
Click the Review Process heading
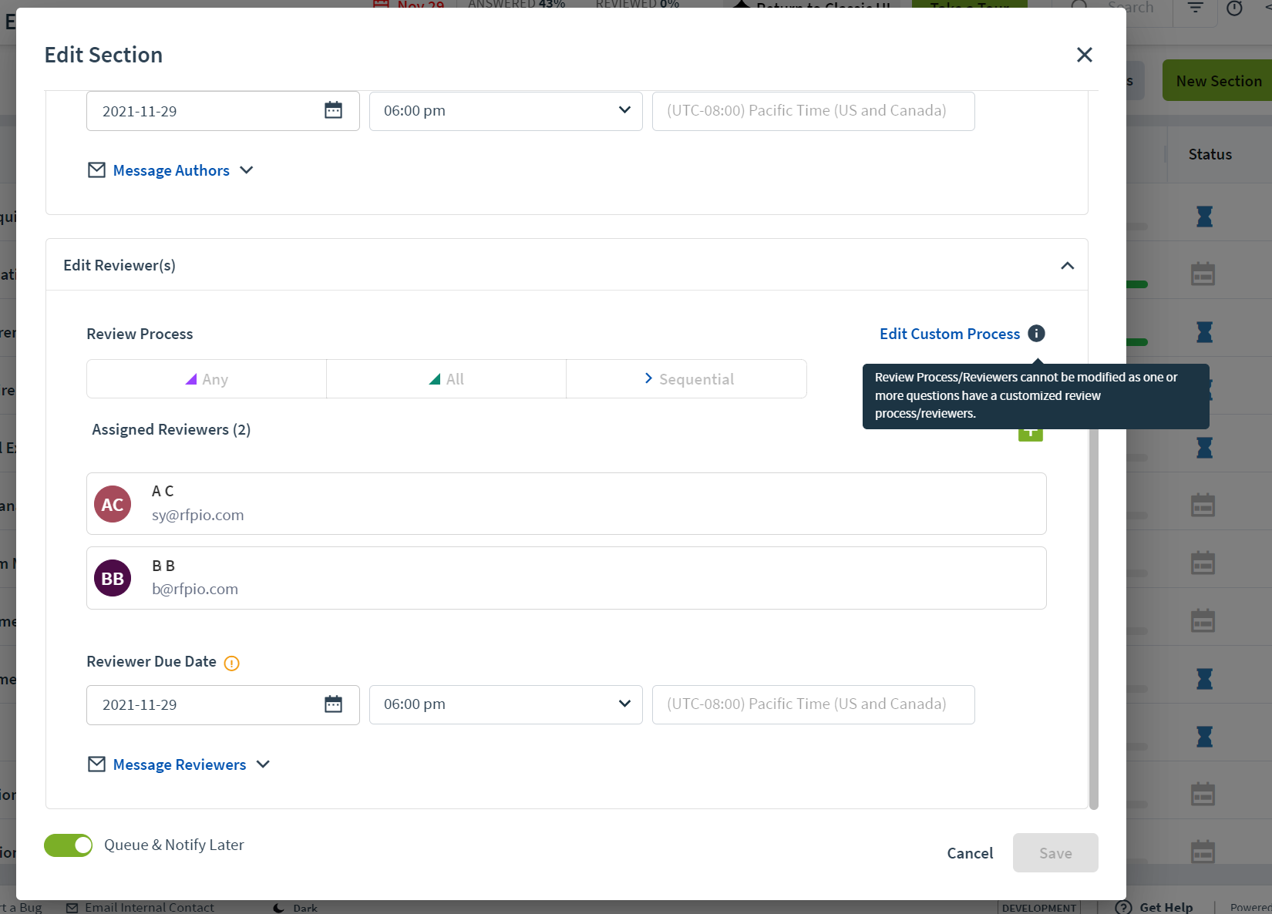[x=140, y=334]
